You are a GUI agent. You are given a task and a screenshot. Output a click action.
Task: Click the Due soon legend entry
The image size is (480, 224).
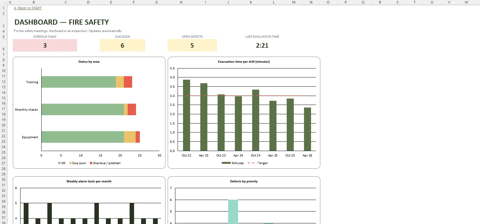tap(77, 163)
